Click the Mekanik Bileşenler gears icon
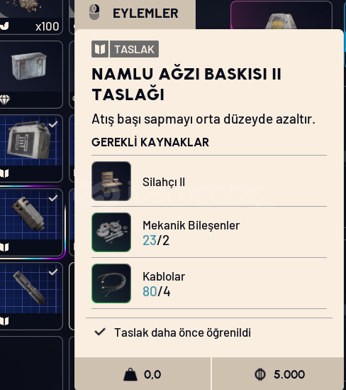Screen dimensions: 346x390 point(111,232)
